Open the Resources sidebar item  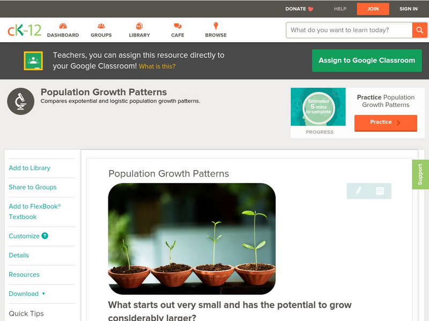24,274
